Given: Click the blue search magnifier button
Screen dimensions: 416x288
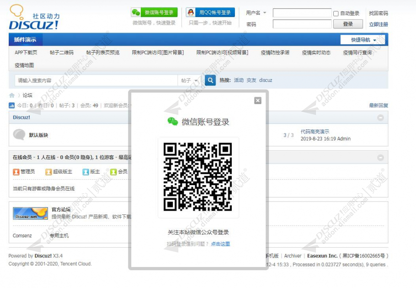Looking at the screenshot, I should pos(210,80).
